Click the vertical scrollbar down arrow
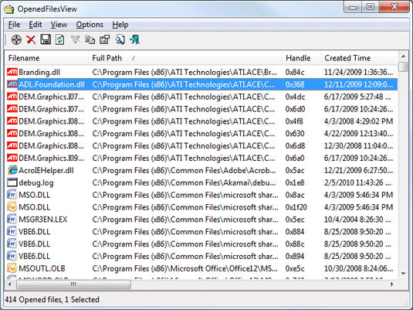The height and width of the screenshot is (310, 413). click(403, 274)
